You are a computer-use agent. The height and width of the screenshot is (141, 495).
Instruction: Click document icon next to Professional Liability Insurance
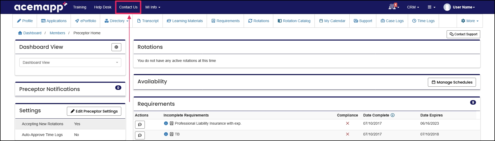tap(172, 123)
